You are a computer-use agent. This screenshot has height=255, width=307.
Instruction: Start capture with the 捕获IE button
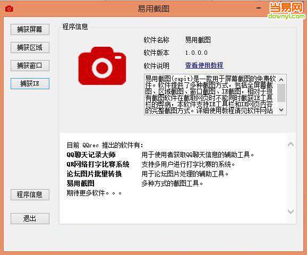coord(30,83)
